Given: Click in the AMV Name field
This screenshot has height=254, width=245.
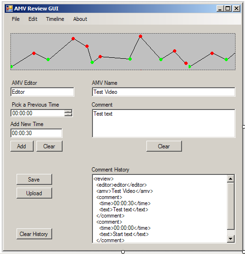Looking at the screenshot, I should pyautogui.click(x=163, y=92).
